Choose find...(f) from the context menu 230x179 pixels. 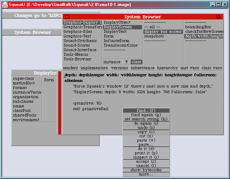pyautogui.click(x=146, y=111)
